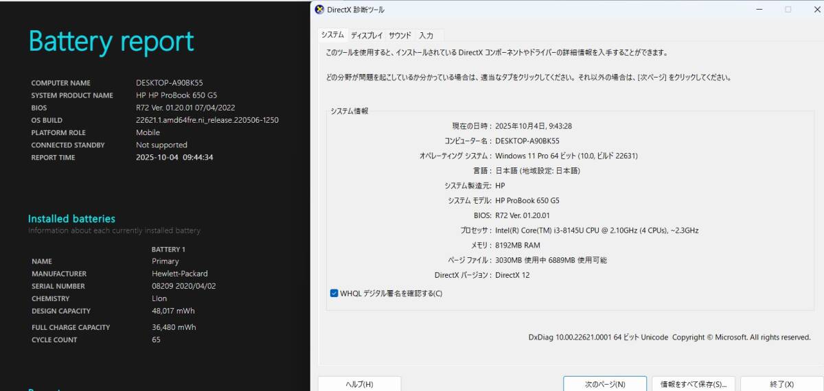Click report time 2025-10-04 09:44:34
This screenshot has height=391, width=824.
click(x=174, y=157)
